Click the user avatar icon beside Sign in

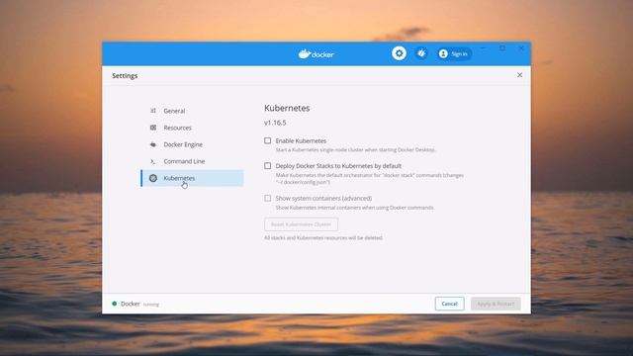pyautogui.click(x=443, y=53)
